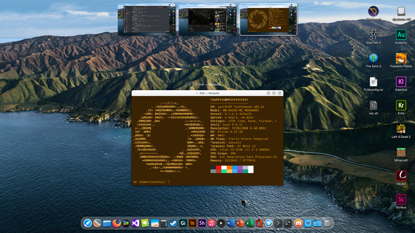
Task: Launch Steam from the dock
Action: pyautogui.click(x=173, y=223)
